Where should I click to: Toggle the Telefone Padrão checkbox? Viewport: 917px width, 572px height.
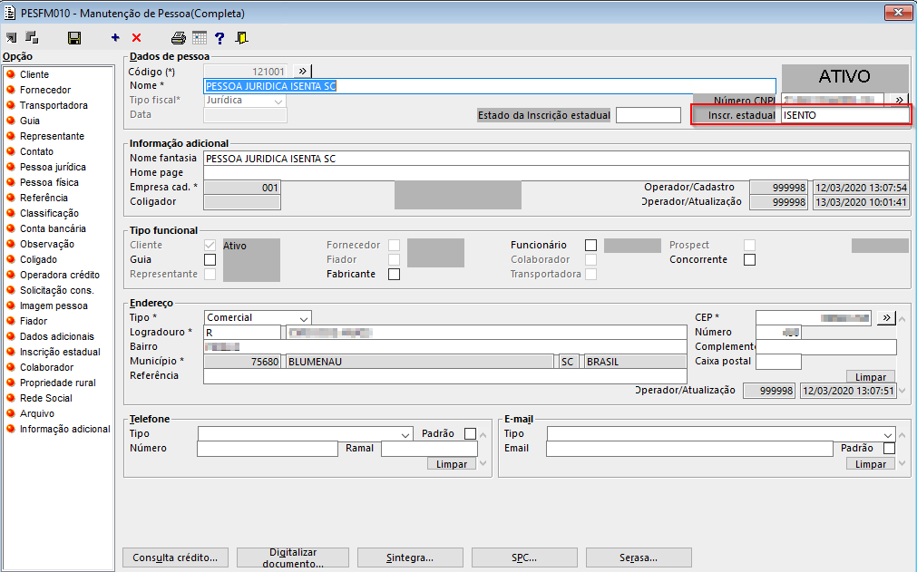point(470,433)
